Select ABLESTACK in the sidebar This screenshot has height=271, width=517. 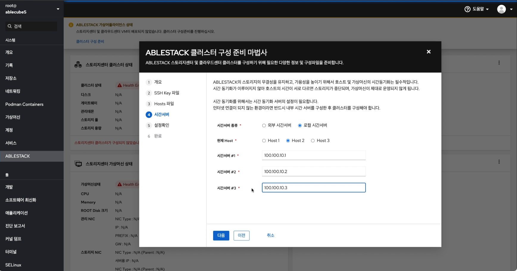click(32, 156)
